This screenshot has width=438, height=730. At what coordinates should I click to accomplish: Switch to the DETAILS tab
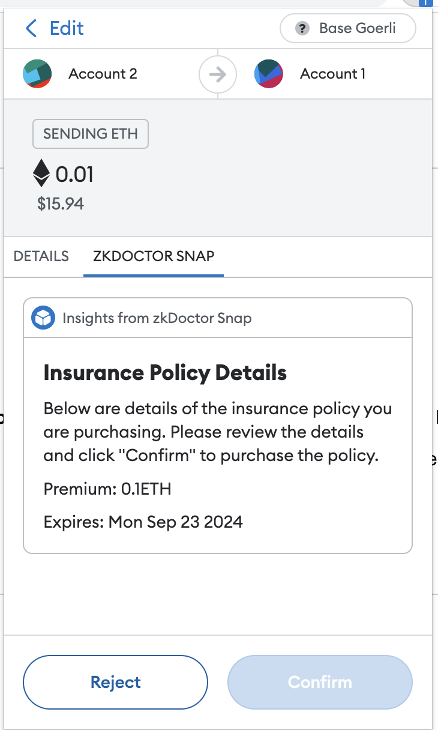[x=41, y=256]
